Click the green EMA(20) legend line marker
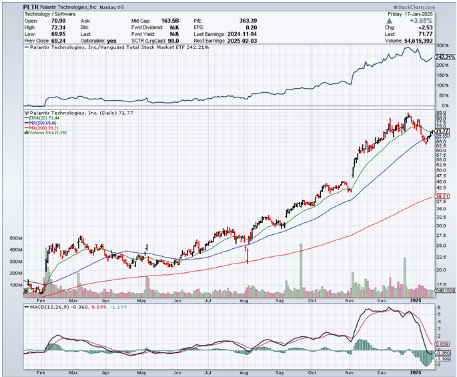 [x=26, y=119]
